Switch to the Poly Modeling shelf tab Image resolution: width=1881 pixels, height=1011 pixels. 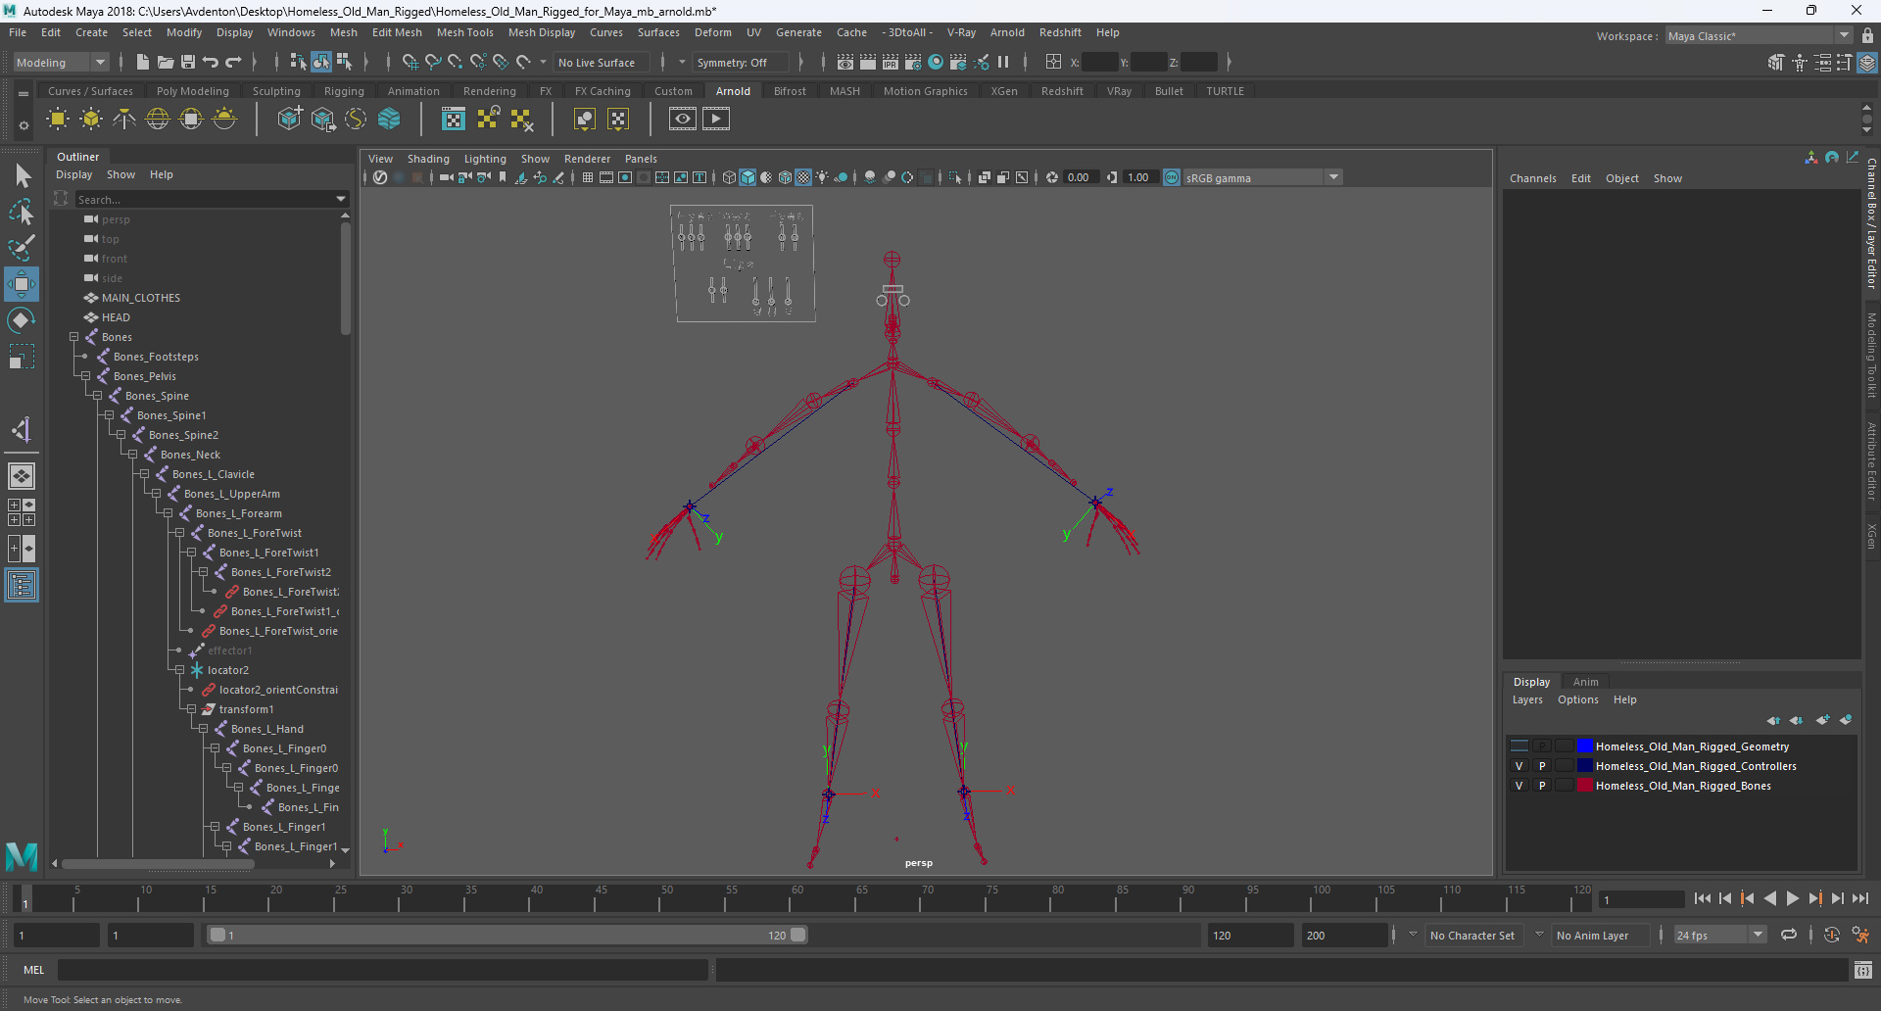point(192,91)
